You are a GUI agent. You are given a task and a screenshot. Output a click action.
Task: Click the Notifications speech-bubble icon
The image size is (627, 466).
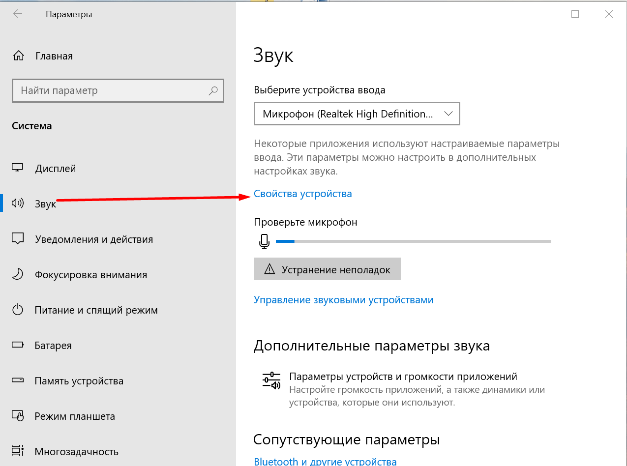pyautogui.click(x=18, y=239)
